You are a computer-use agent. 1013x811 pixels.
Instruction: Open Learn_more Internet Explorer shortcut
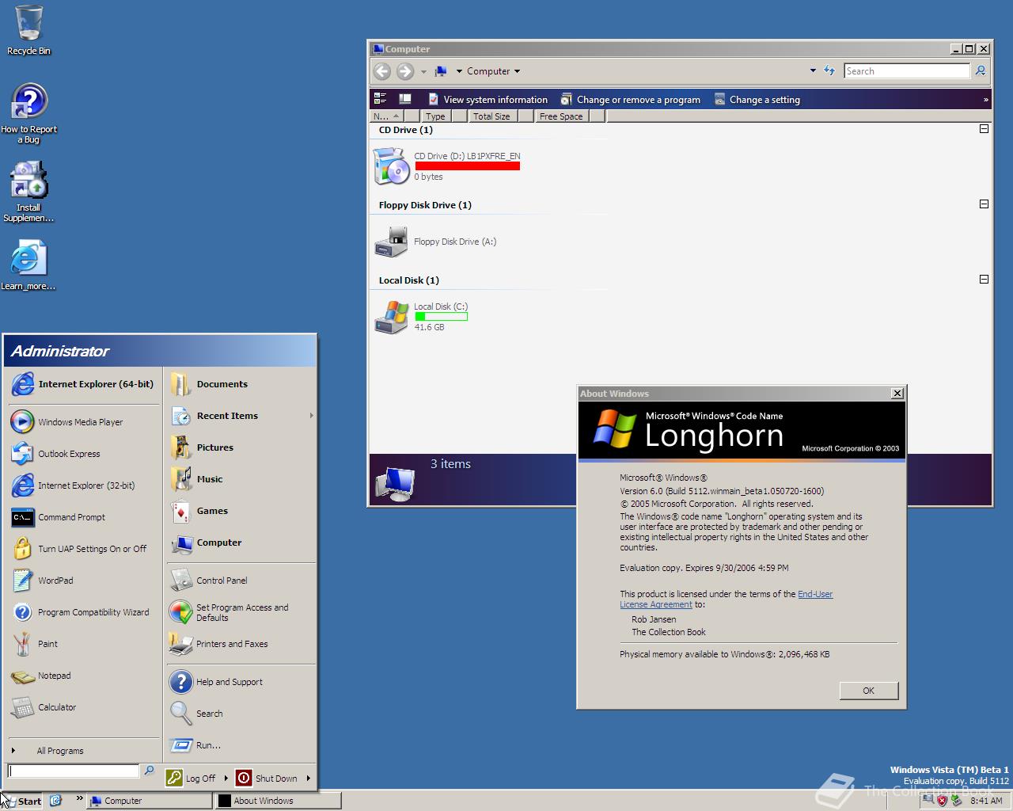(28, 265)
